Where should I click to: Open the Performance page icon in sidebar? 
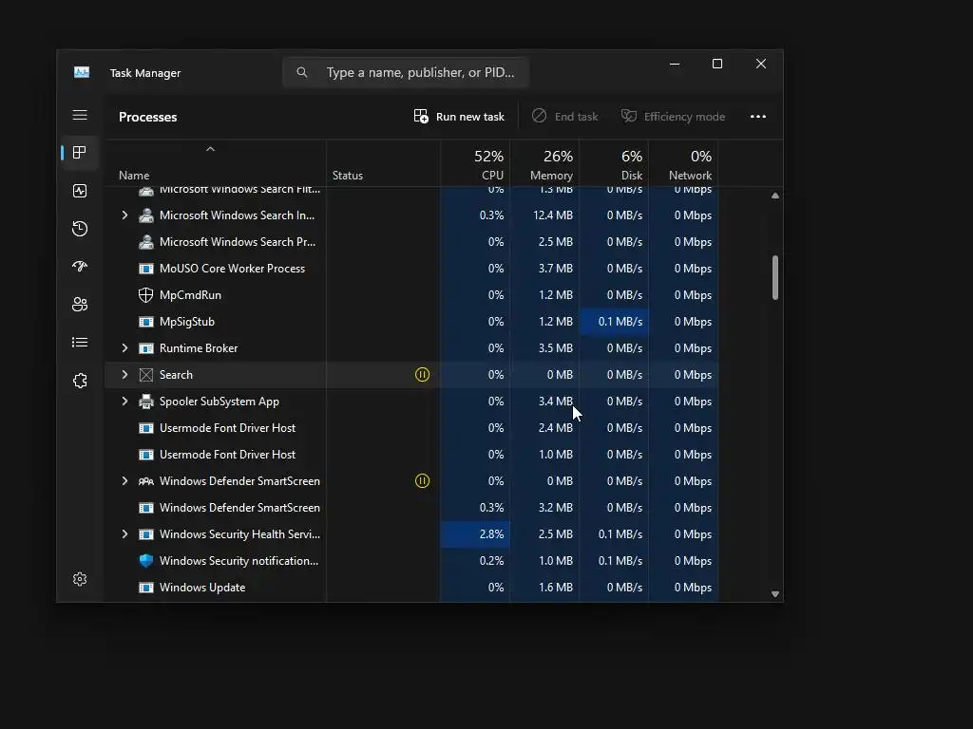point(80,191)
